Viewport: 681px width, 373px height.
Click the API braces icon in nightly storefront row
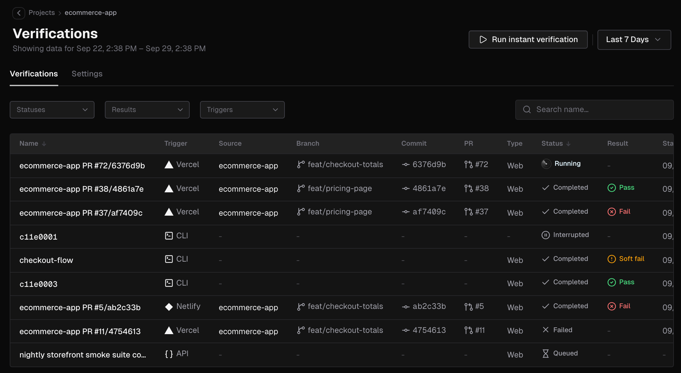tap(169, 354)
